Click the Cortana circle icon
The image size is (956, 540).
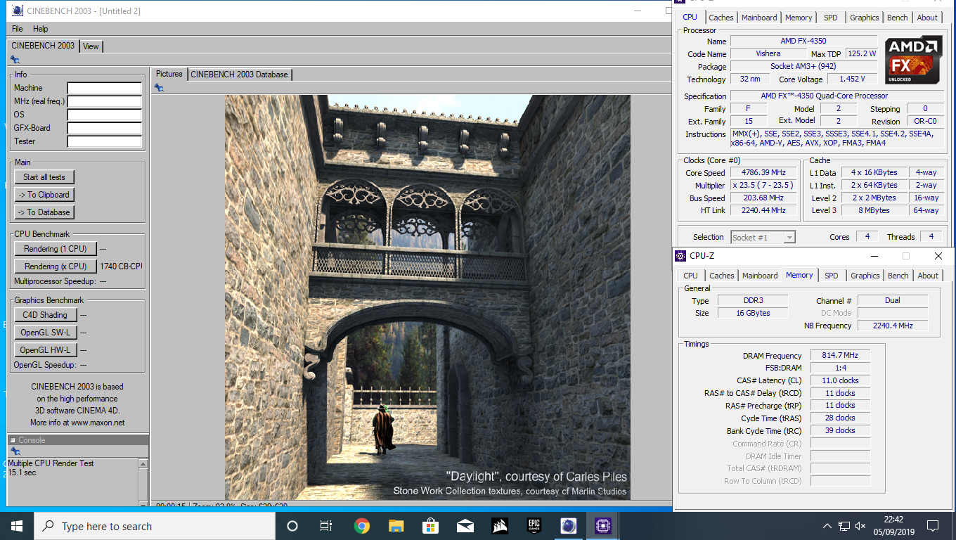292,526
